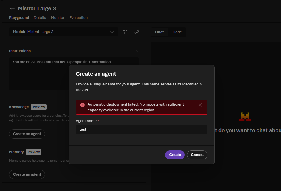Screen dimensions: 281x191
Task: Click Create an agent under Memory
Action: coord(27,174)
